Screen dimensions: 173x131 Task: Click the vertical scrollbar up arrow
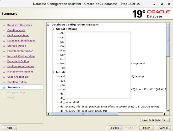coord(168,24)
